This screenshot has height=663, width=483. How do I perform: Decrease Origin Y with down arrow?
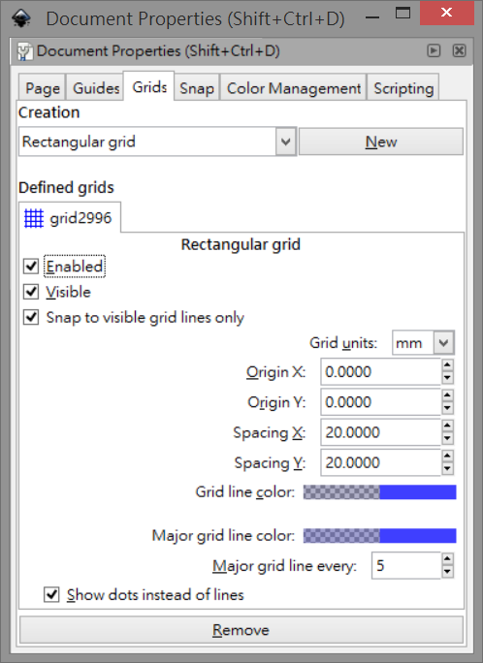(x=447, y=408)
